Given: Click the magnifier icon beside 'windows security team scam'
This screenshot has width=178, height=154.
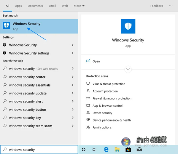Looking at the screenshot, I should pyautogui.click(x=5, y=126).
